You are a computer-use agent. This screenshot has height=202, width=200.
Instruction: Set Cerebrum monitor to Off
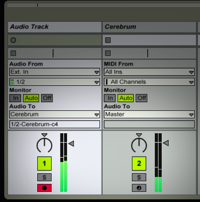click(141, 98)
